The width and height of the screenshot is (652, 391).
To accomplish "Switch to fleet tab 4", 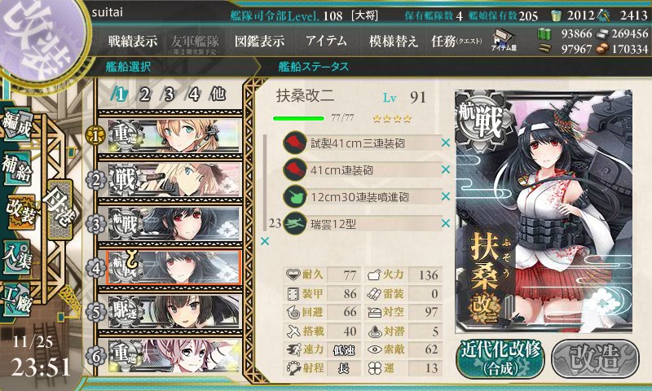I will pos(193,94).
